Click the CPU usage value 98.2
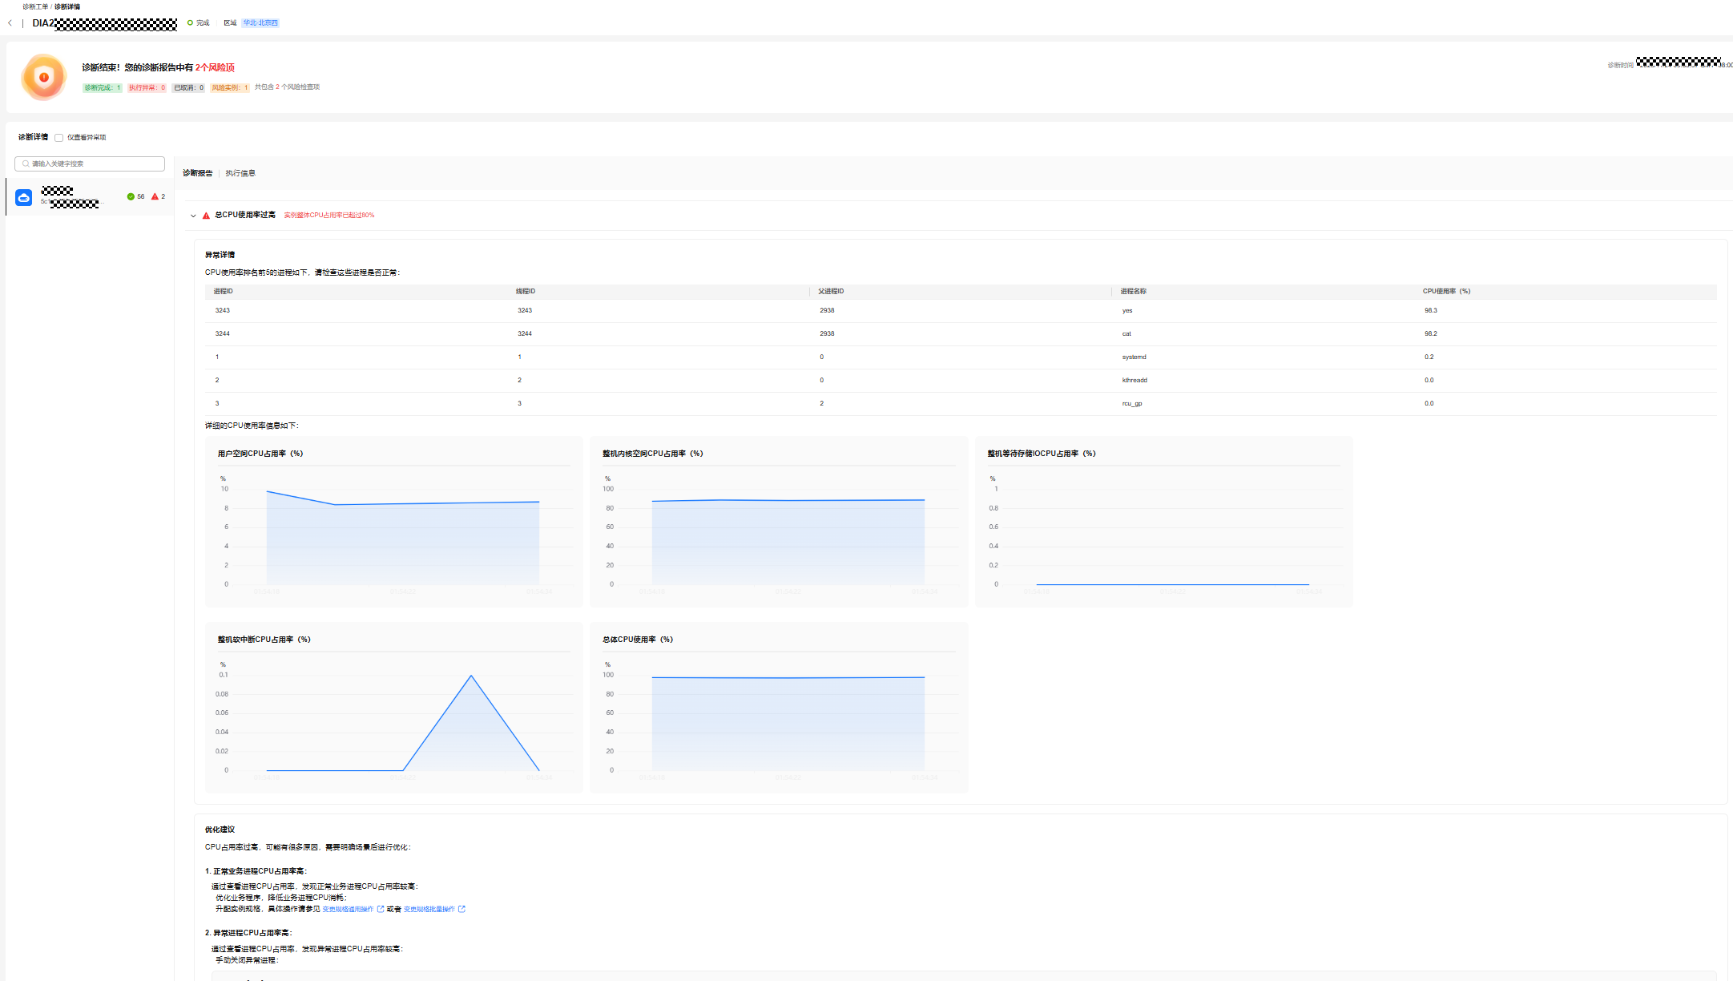 coord(1431,334)
